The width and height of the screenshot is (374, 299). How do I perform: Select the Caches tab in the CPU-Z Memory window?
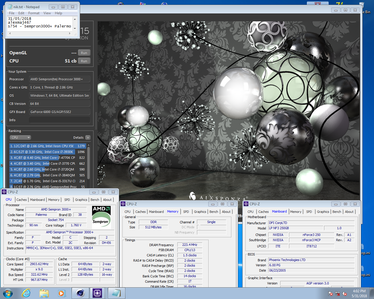[141, 212]
